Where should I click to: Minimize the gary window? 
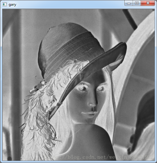[129, 3]
